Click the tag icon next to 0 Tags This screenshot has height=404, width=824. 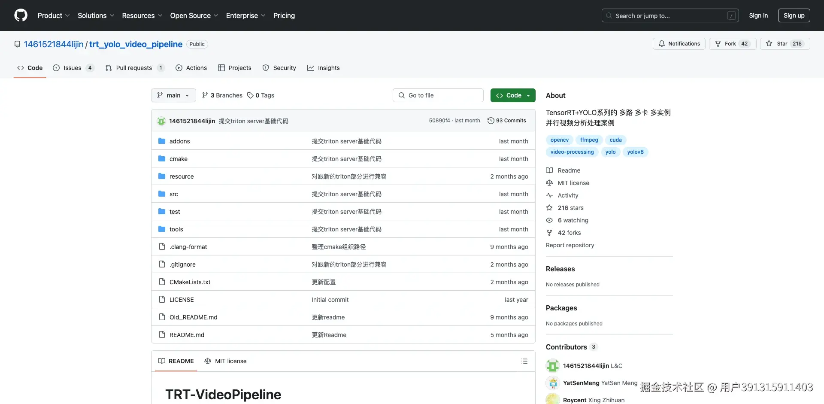pyautogui.click(x=250, y=95)
